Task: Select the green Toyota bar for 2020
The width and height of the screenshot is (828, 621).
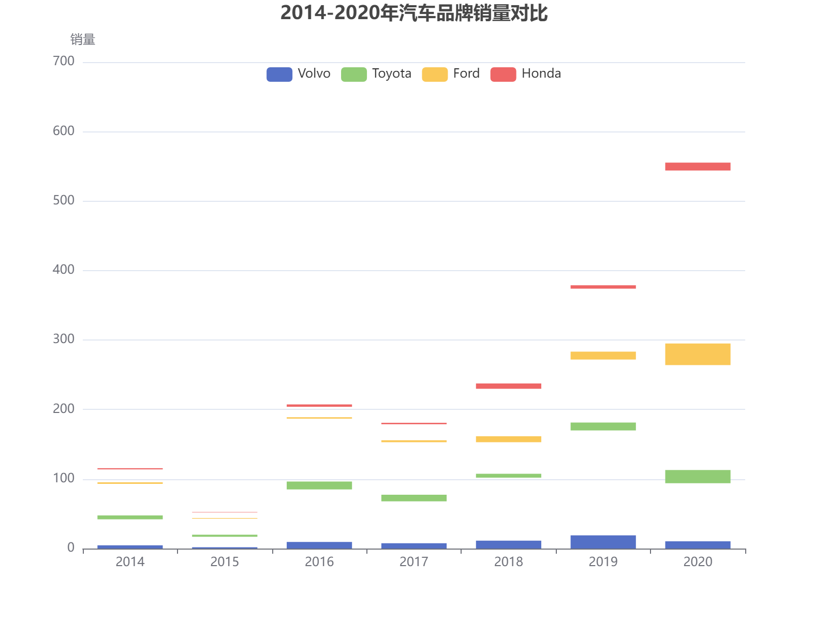Action: pyautogui.click(x=698, y=477)
